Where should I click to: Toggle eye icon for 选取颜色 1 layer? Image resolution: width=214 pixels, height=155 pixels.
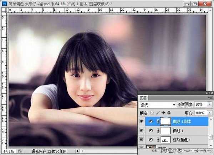click(x=142, y=140)
